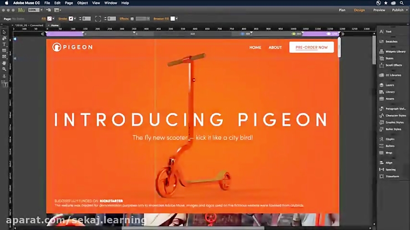Open the Fill color dropdown arrow
The image size is (410, 230).
(53, 19)
